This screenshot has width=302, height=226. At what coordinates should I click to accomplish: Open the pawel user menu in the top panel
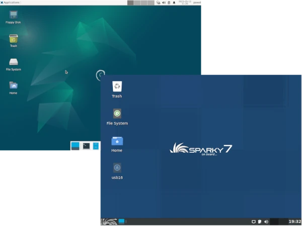[x=197, y=3]
